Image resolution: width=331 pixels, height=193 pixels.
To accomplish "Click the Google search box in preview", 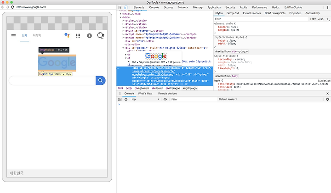I will (52, 81).
